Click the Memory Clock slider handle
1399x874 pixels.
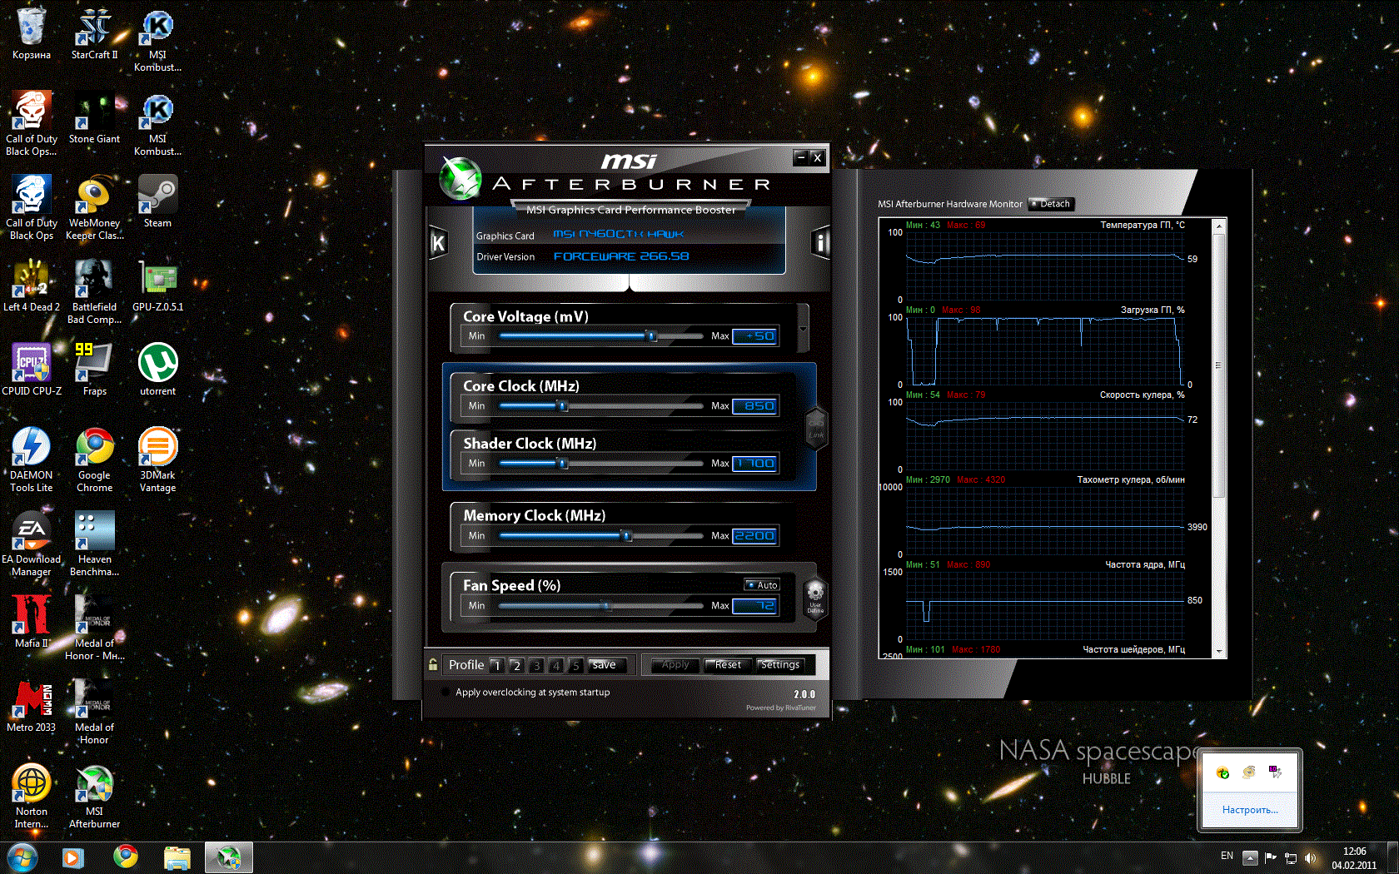[x=627, y=536]
